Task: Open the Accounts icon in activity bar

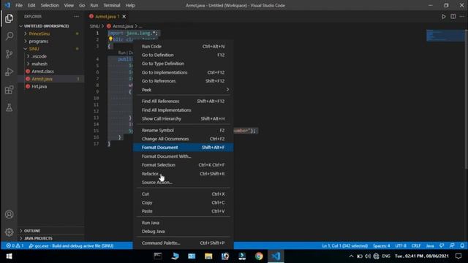Action: pos(10,214)
